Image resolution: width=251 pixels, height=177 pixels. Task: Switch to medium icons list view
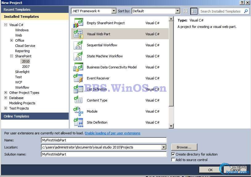pos(194,11)
